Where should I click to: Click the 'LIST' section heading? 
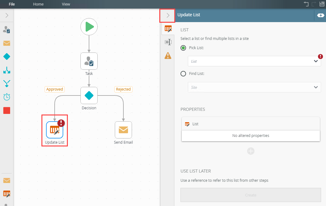pos(184,30)
